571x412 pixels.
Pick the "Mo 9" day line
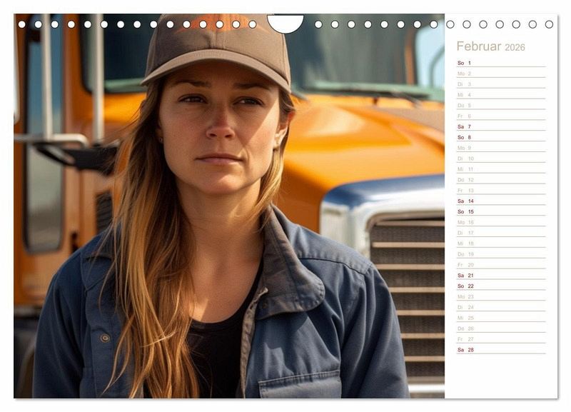501,148
